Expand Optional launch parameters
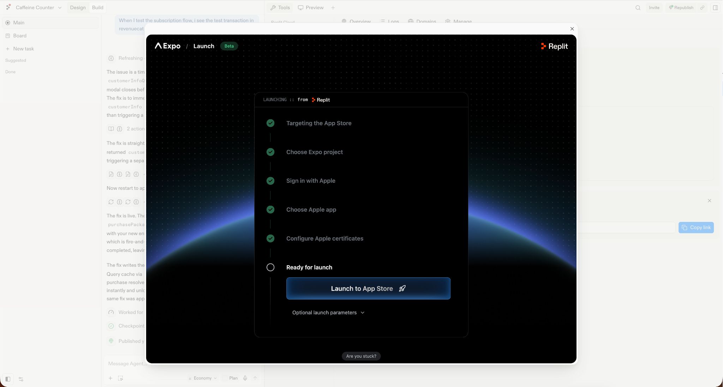The height and width of the screenshot is (387, 723). click(x=328, y=313)
